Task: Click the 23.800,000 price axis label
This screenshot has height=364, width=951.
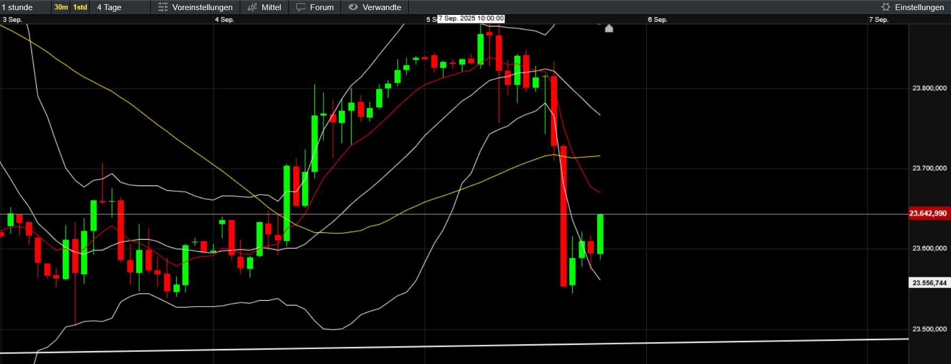Action: pyautogui.click(x=929, y=88)
